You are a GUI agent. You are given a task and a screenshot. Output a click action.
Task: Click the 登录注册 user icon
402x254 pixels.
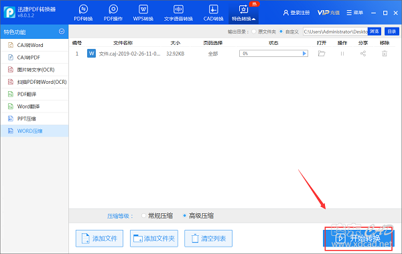285,13
